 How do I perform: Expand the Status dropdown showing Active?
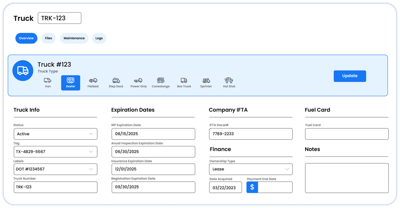pos(55,134)
